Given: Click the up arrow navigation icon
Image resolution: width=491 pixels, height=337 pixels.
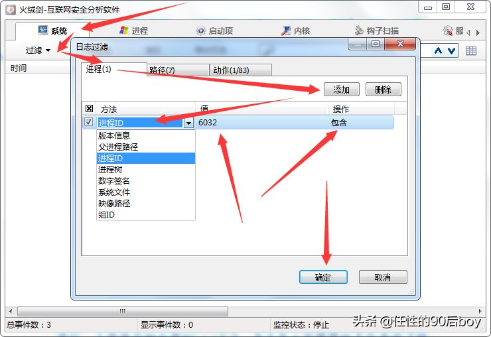Looking at the screenshot, I should pyautogui.click(x=438, y=50).
